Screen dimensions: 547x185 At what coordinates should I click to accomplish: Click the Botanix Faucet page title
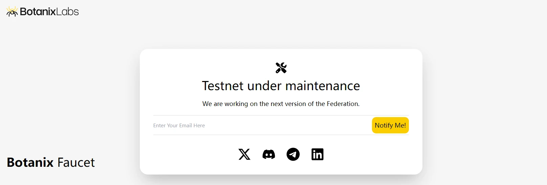click(x=51, y=162)
